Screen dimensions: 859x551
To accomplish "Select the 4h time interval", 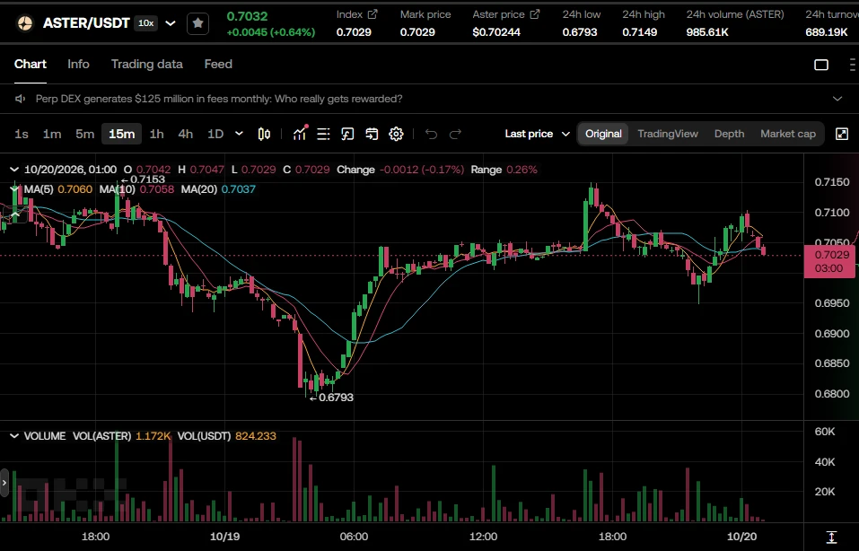I will point(186,134).
